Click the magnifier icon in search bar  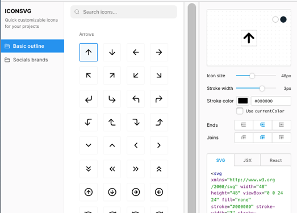tap(77, 12)
